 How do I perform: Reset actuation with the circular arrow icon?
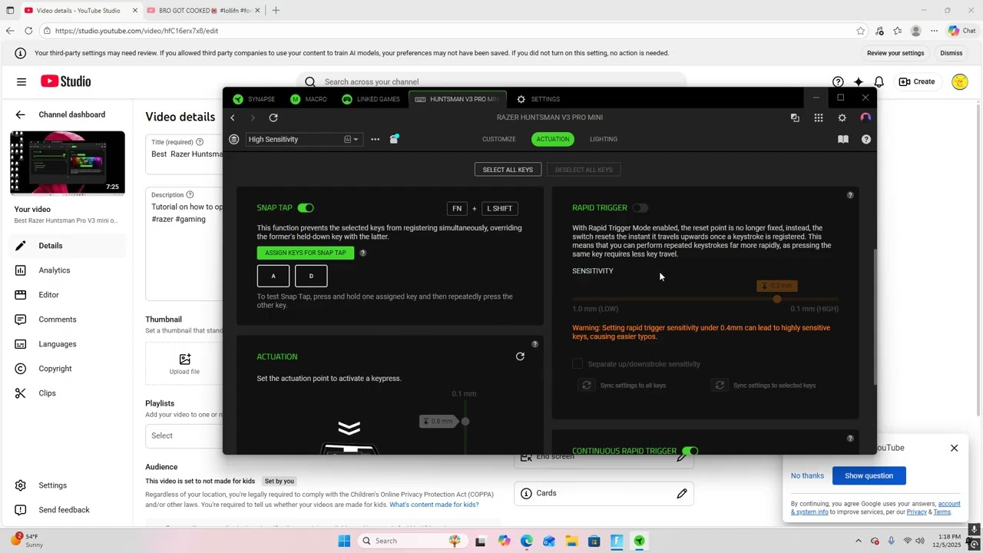point(520,356)
